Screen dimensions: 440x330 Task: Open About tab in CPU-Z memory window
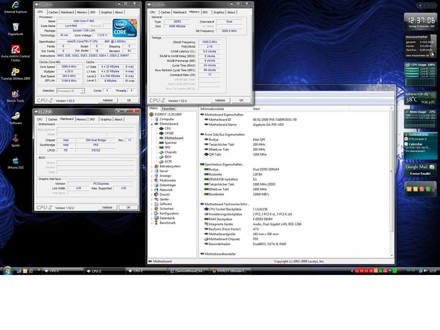[231, 12]
